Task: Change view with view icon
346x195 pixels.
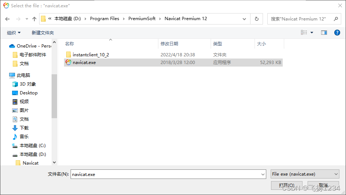Action: pyautogui.click(x=304, y=33)
